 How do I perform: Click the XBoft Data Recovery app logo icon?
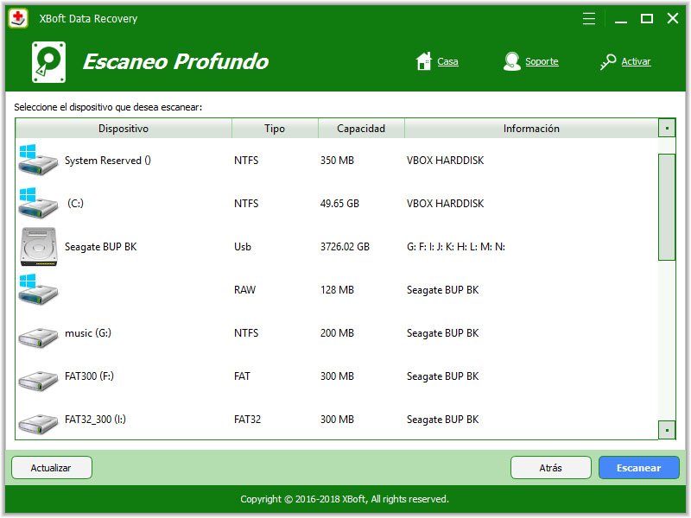tap(18, 18)
